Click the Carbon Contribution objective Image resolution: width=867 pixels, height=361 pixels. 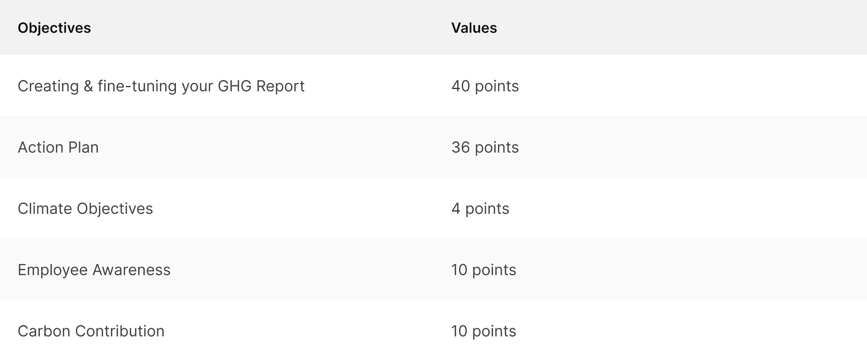[x=91, y=331]
